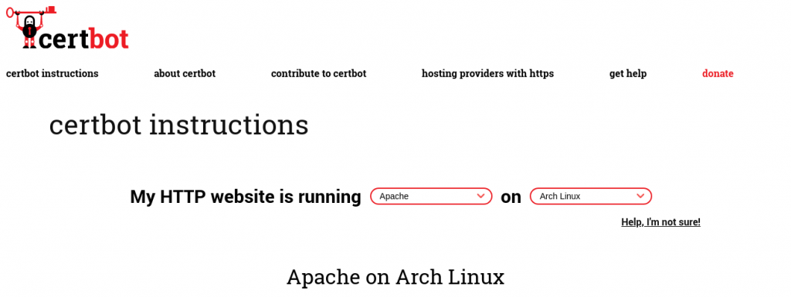
Task: Open contribute to certbot page
Action: (x=318, y=73)
